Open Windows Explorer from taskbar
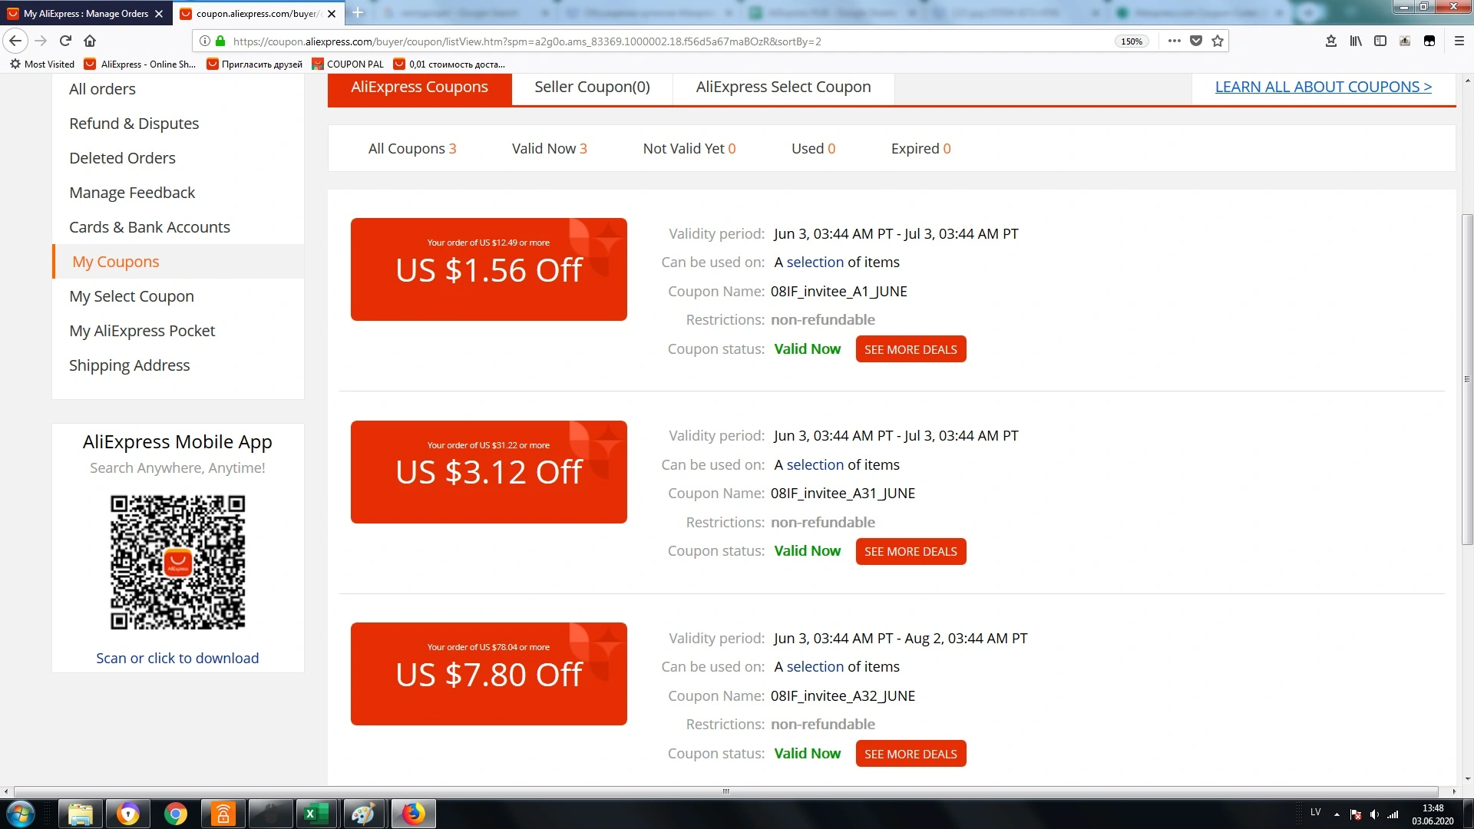 (81, 814)
